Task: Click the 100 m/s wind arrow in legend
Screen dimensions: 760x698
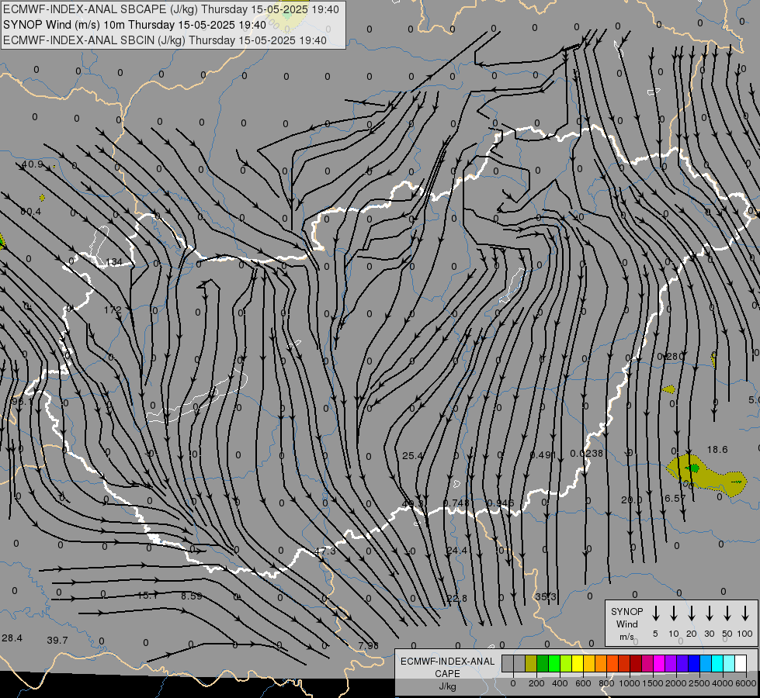Action: click(745, 613)
